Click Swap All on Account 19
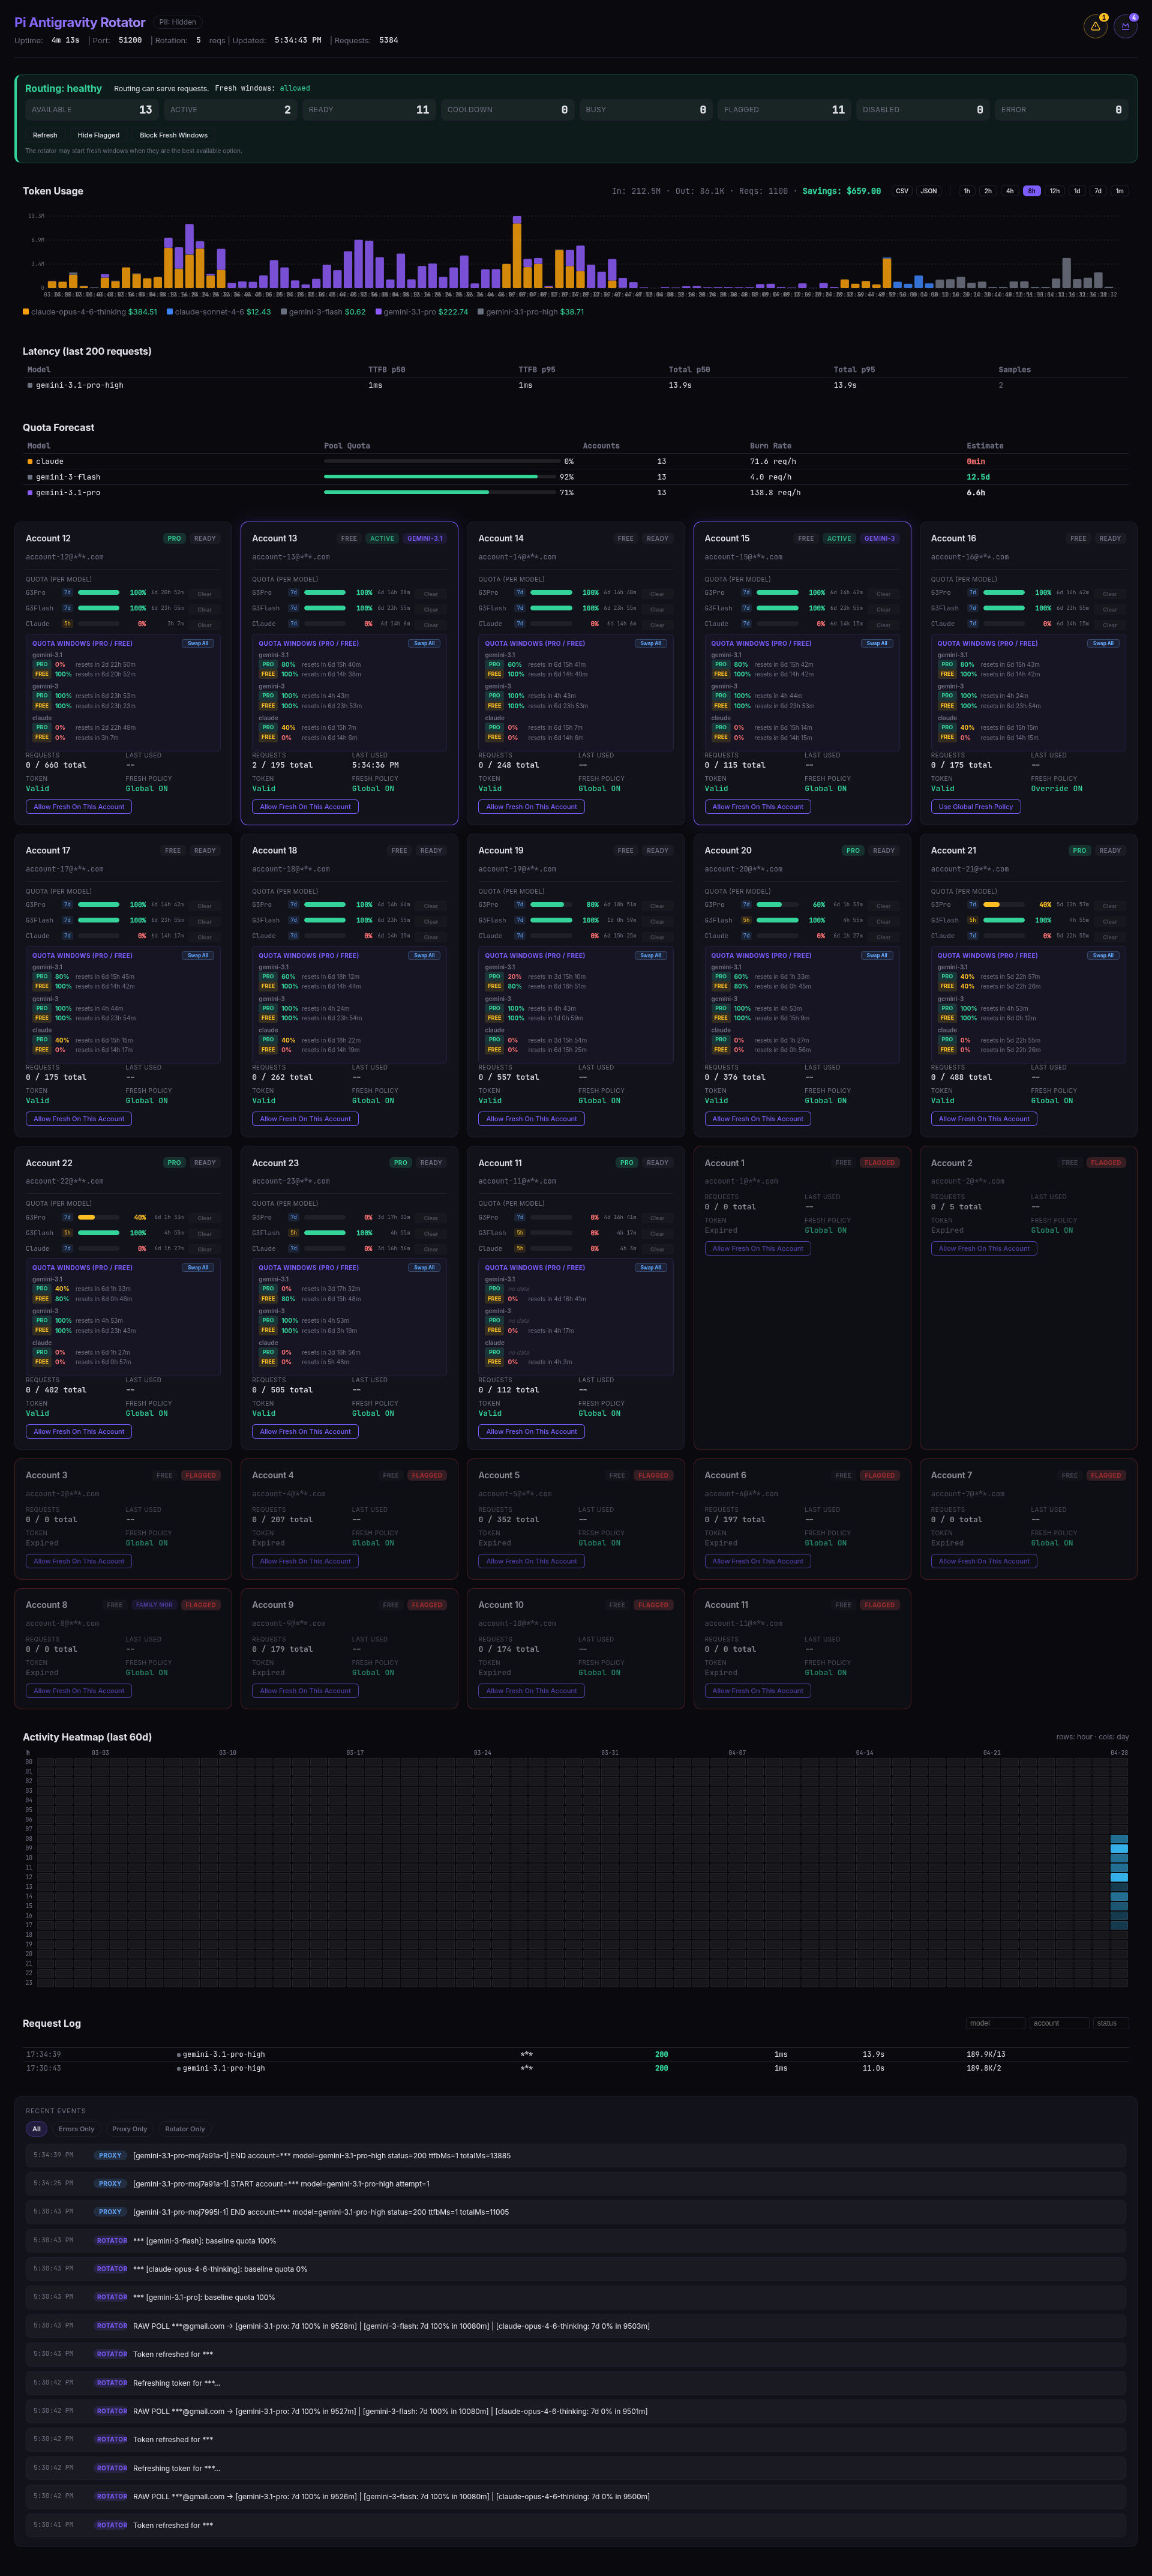This screenshot has width=1152, height=2576. 651,955
